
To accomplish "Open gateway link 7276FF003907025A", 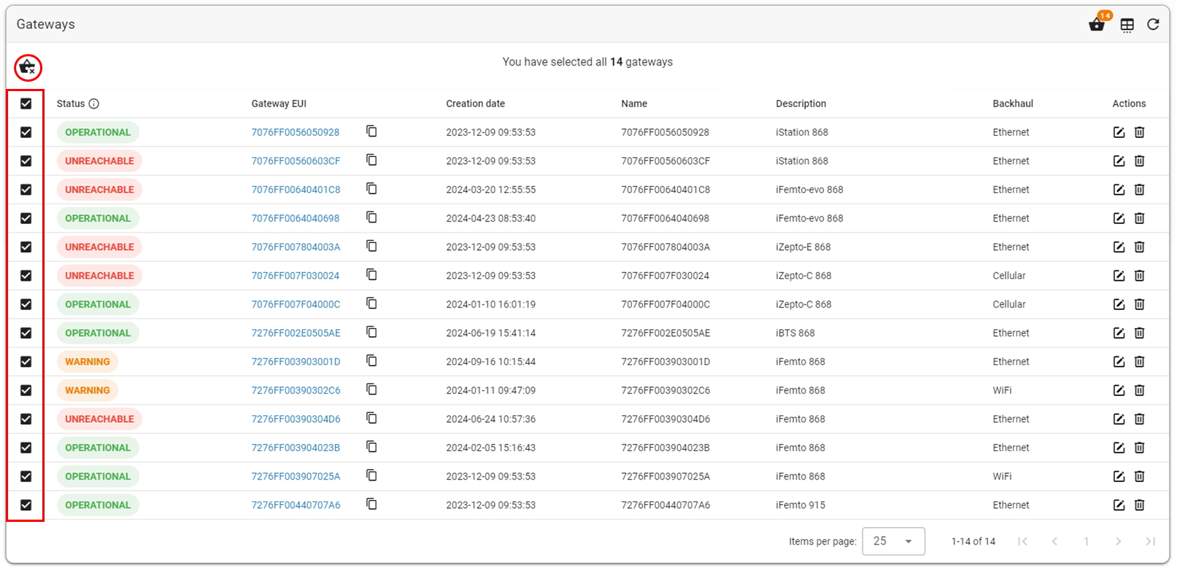I will click(x=296, y=476).
